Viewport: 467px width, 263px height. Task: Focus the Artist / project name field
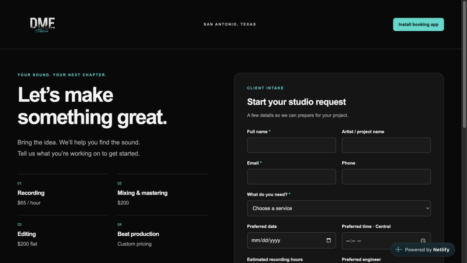point(386,145)
